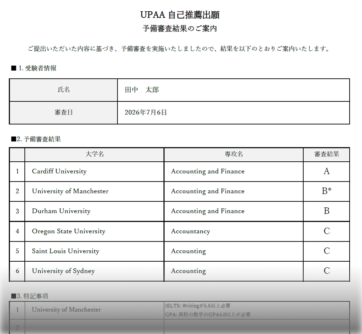Click result 'C' for Saint Louis University

point(327,251)
